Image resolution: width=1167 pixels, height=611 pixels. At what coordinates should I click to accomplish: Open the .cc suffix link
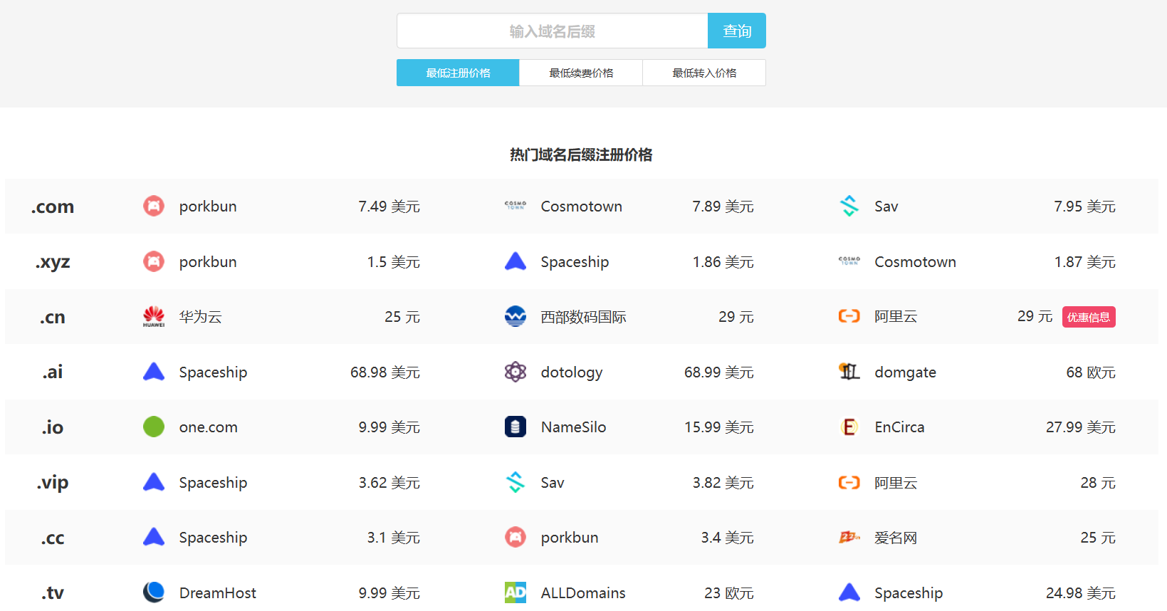pos(53,538)
